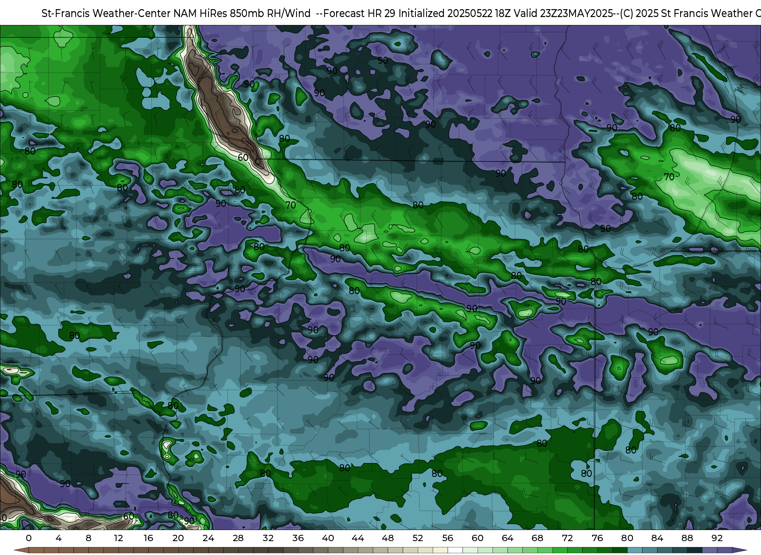Click the '68' color scale tick label
Screen dimensions: 761x555
[537, 538]
